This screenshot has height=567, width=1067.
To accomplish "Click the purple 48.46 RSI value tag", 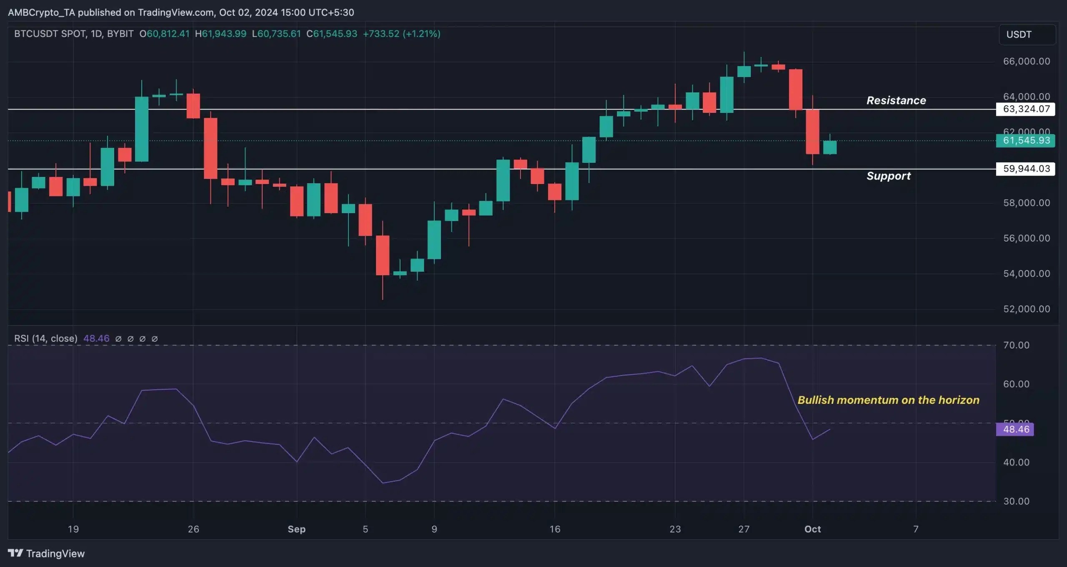I will coord(1015,430).
